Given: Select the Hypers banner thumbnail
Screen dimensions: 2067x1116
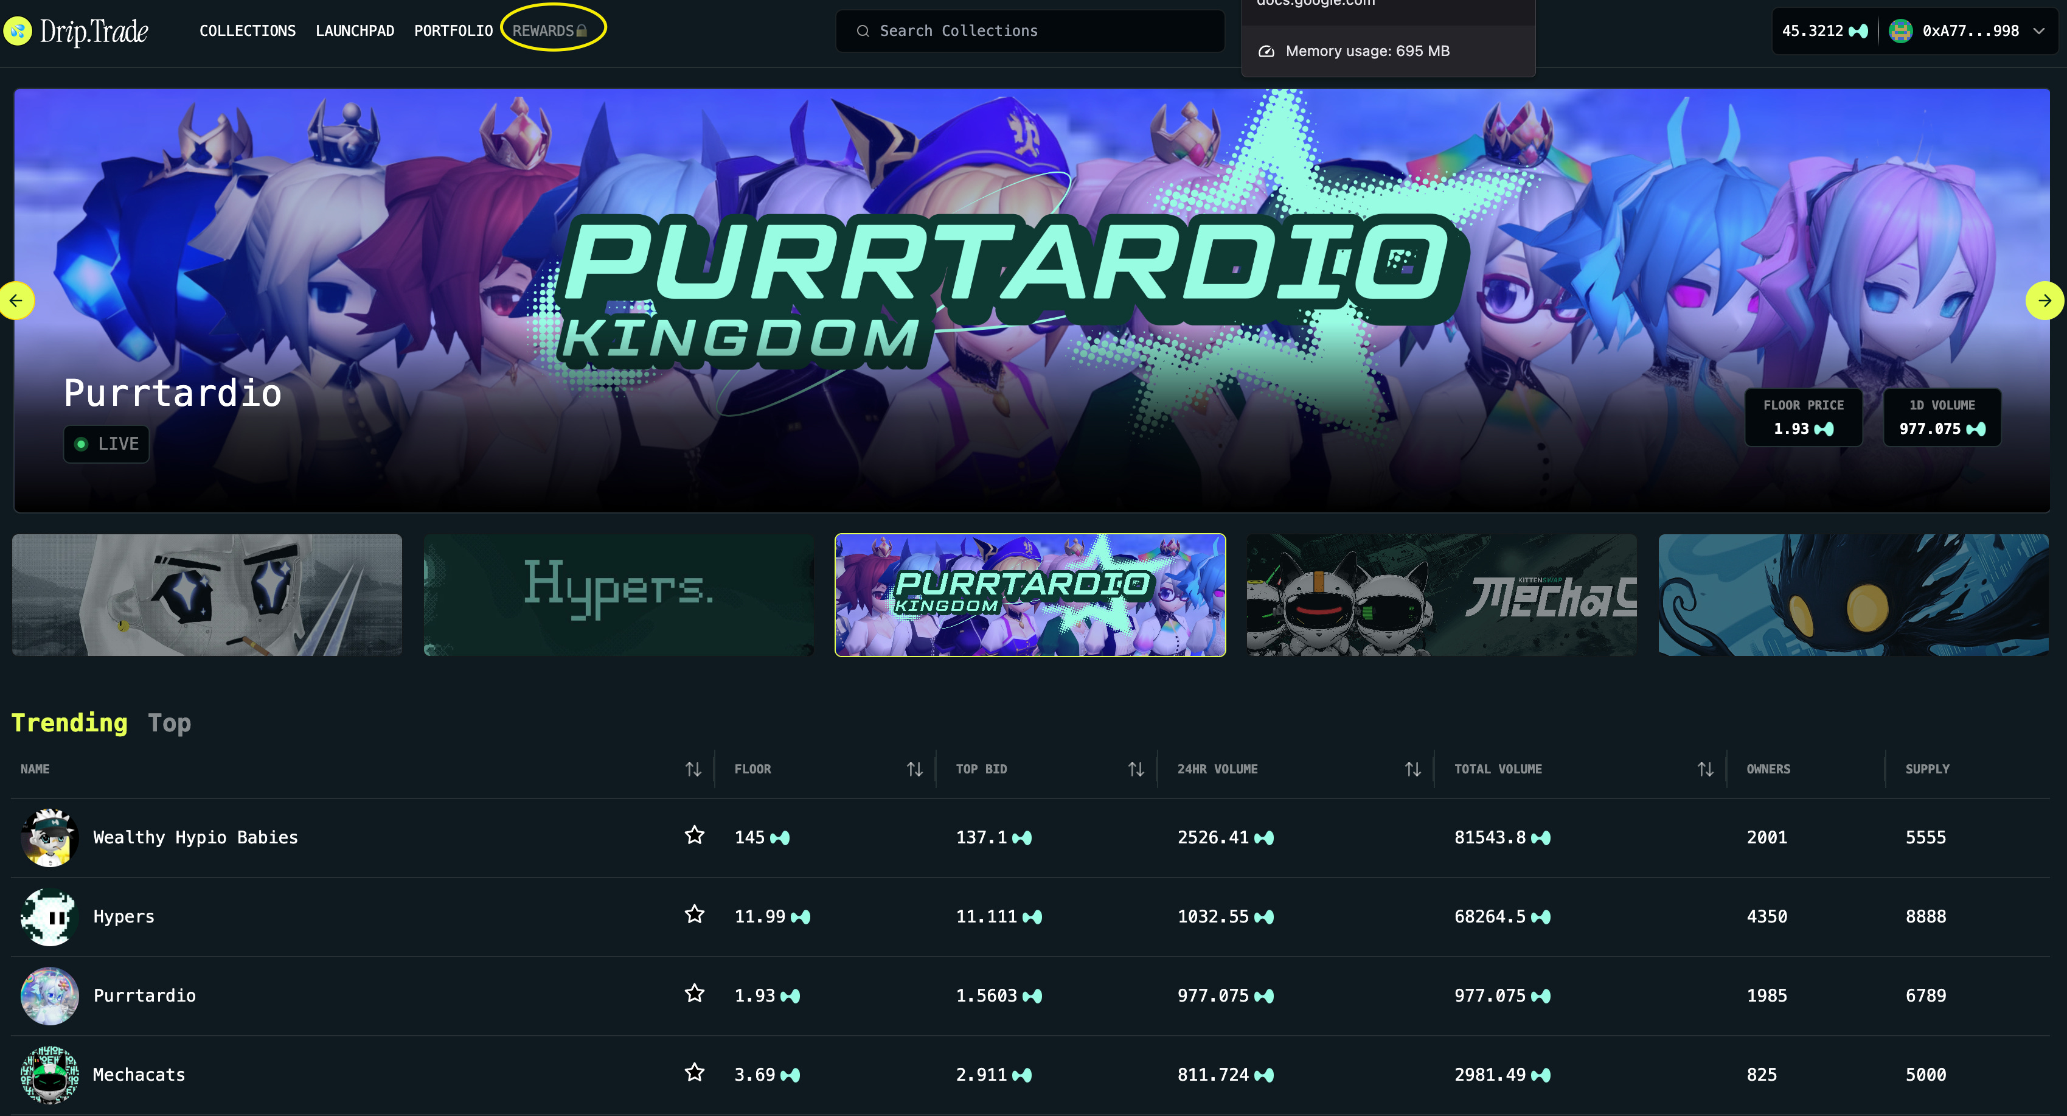Looking at the screenshot, I should click(619, 595).
